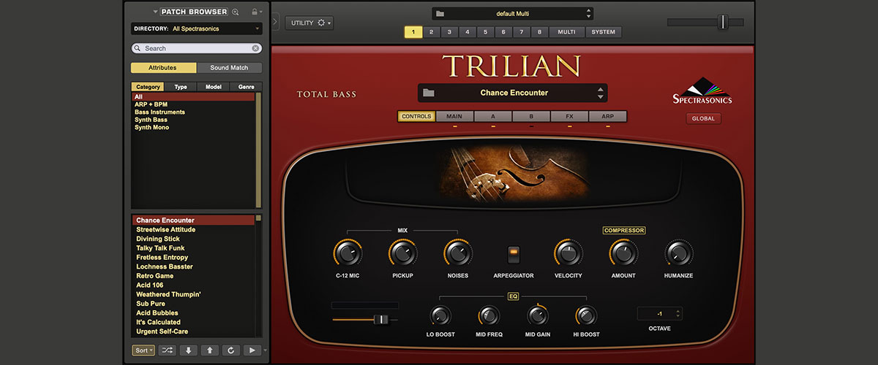Open the MULTI page button

(566, 32)
